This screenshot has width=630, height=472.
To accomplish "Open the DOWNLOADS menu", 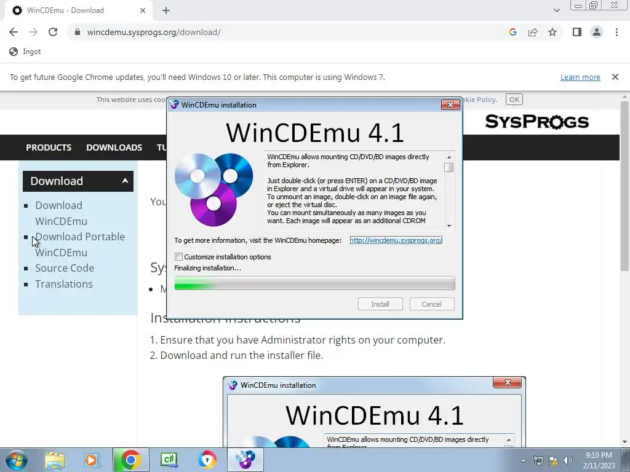I will [114, 147].
